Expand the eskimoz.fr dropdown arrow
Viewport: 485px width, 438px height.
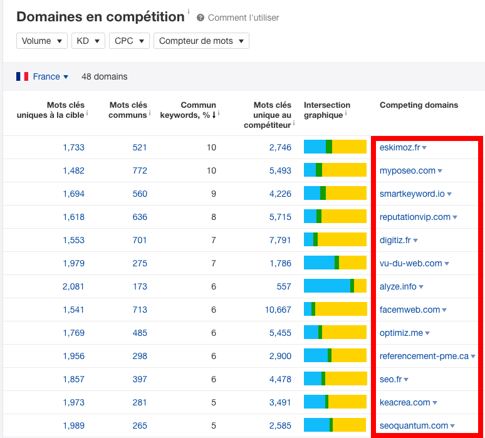click(424, 148)
